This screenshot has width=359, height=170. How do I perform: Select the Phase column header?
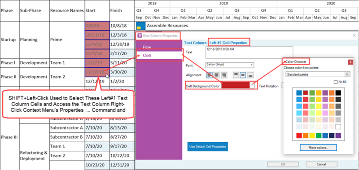(x=10, y=11)
